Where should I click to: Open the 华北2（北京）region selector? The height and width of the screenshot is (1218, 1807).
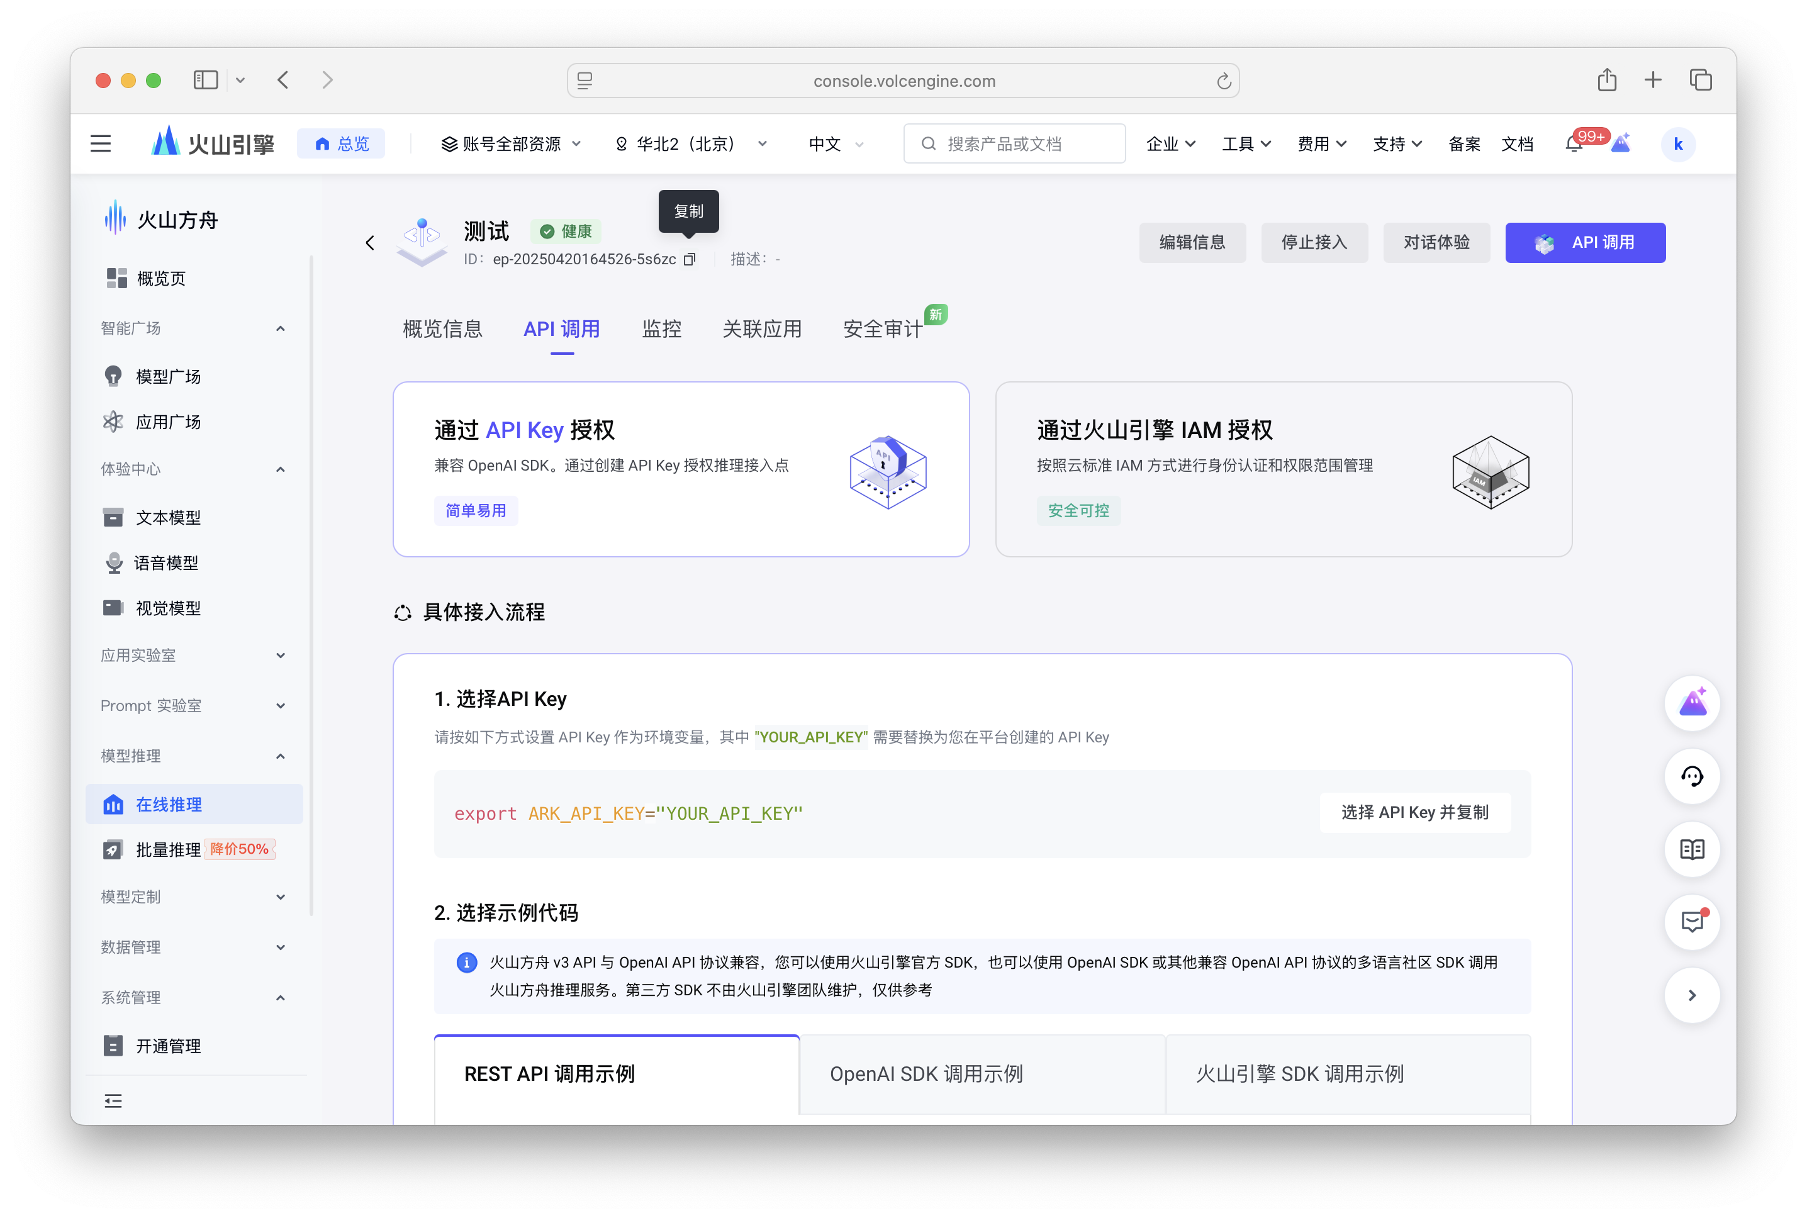pyautogui.click(x=689, y=143)
